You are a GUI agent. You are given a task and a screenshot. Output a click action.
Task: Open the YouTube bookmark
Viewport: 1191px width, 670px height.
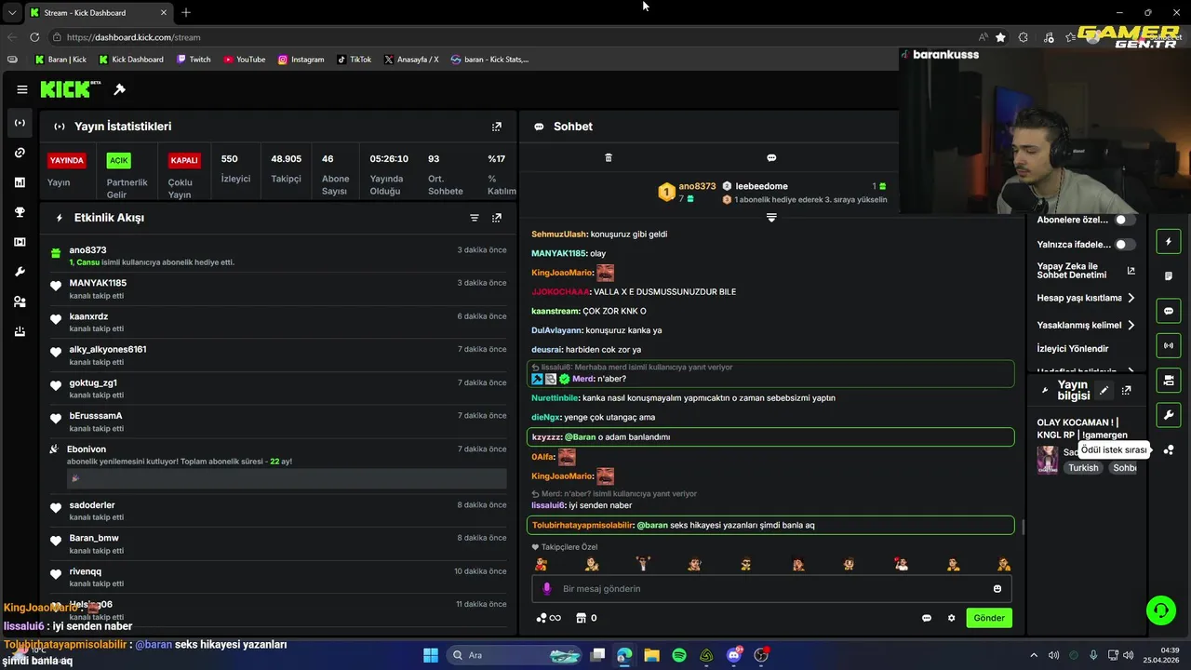(245, 60)
